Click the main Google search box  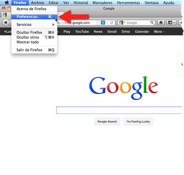tap(119, 110)
